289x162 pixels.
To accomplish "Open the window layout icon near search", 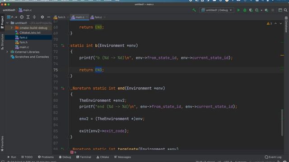I will 280,10.
